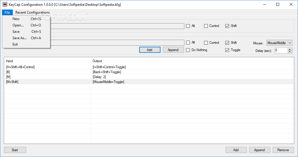Click the upper input key text field
The height and width of the screenshot is (157, 298).
pyautogui.click(x=117, y=26)
